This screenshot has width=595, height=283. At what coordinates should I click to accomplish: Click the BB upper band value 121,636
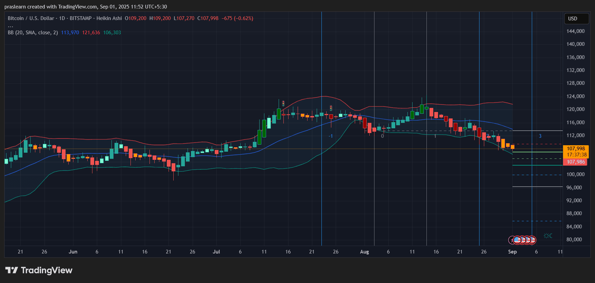[91, 33]
